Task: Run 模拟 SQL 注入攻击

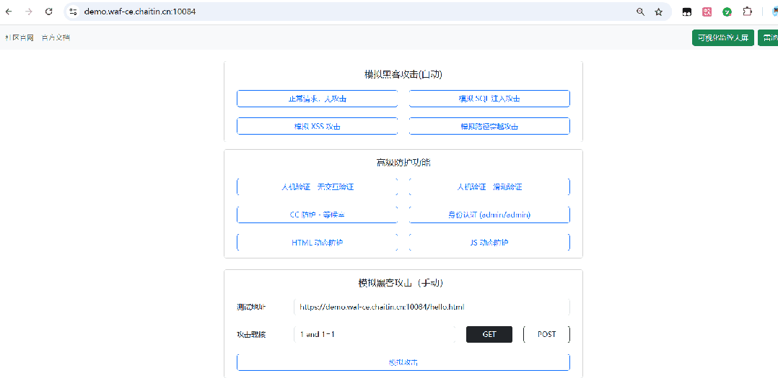Action: pos(489,99)
